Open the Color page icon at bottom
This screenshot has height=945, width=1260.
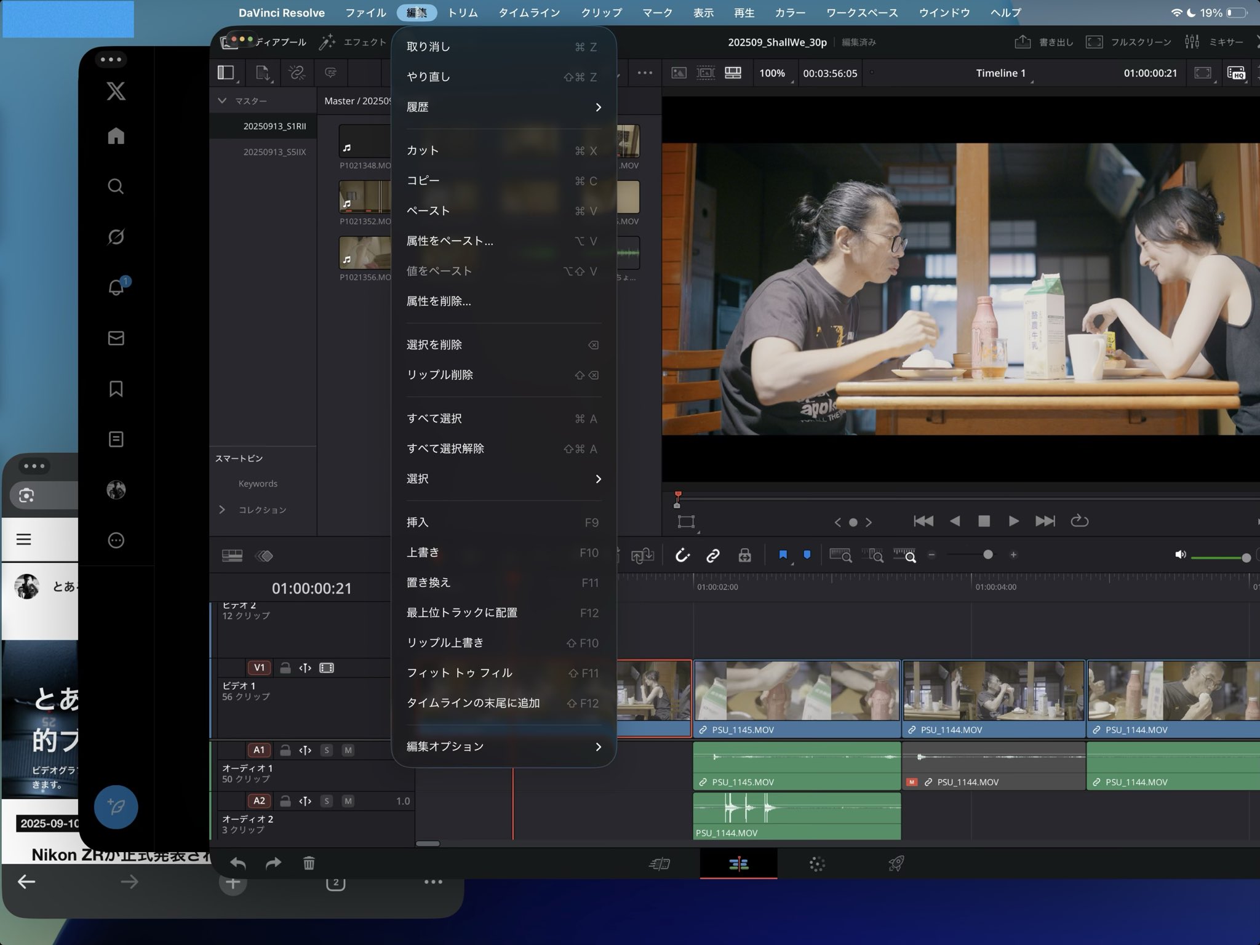817,864
